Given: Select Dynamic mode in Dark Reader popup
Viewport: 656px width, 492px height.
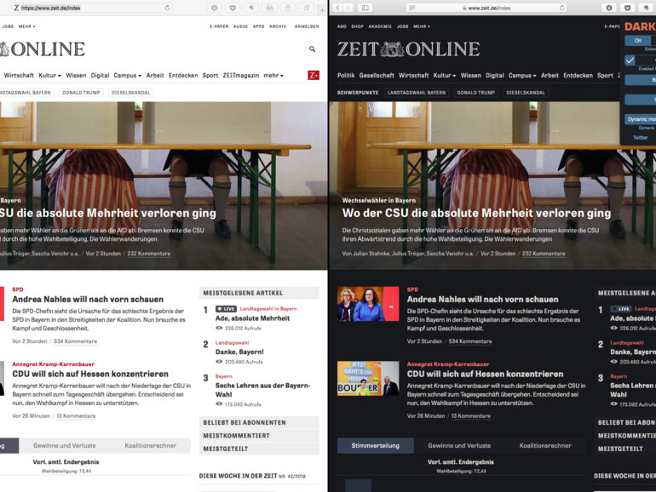Looking at the screenshot, I should point(641,119).
